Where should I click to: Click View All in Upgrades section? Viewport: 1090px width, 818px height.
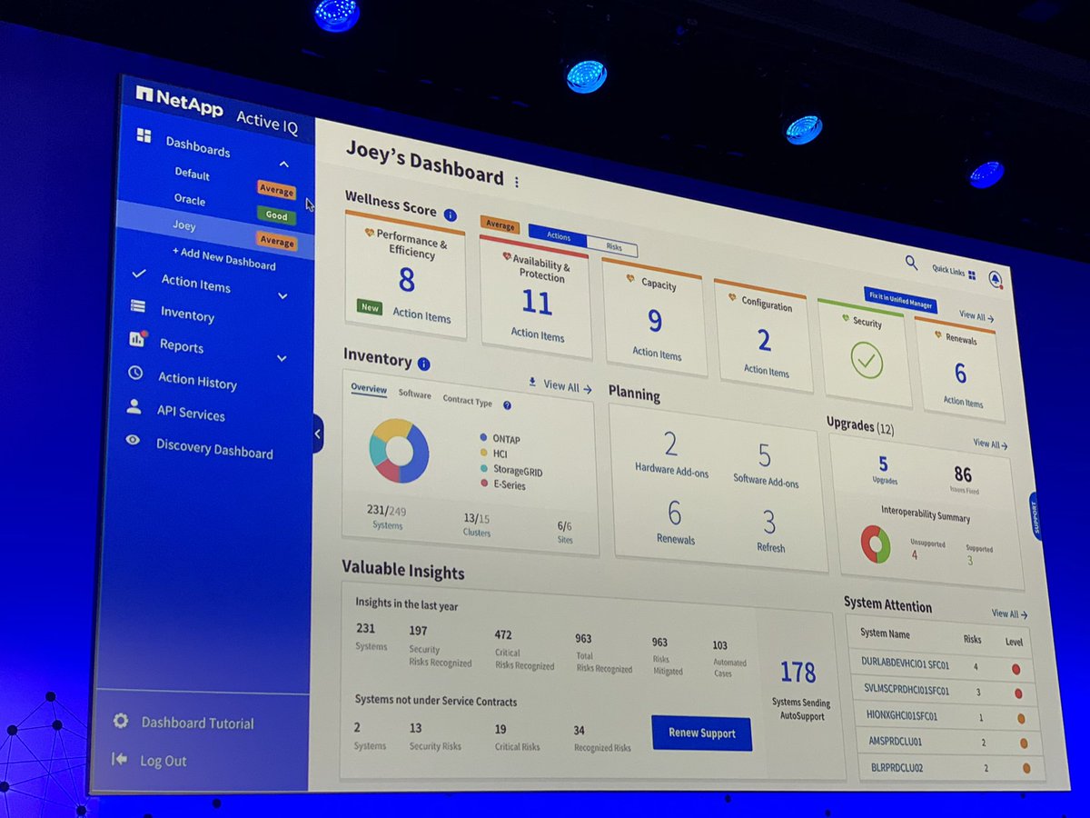click(x=990, y=444)
